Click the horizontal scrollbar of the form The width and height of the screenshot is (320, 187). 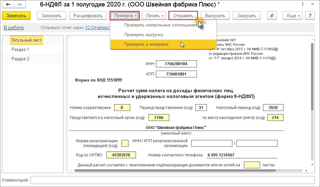pos(175,171)
